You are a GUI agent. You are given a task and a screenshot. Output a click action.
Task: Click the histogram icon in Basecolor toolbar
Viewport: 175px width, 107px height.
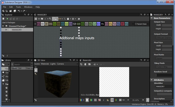coord(108,100)
